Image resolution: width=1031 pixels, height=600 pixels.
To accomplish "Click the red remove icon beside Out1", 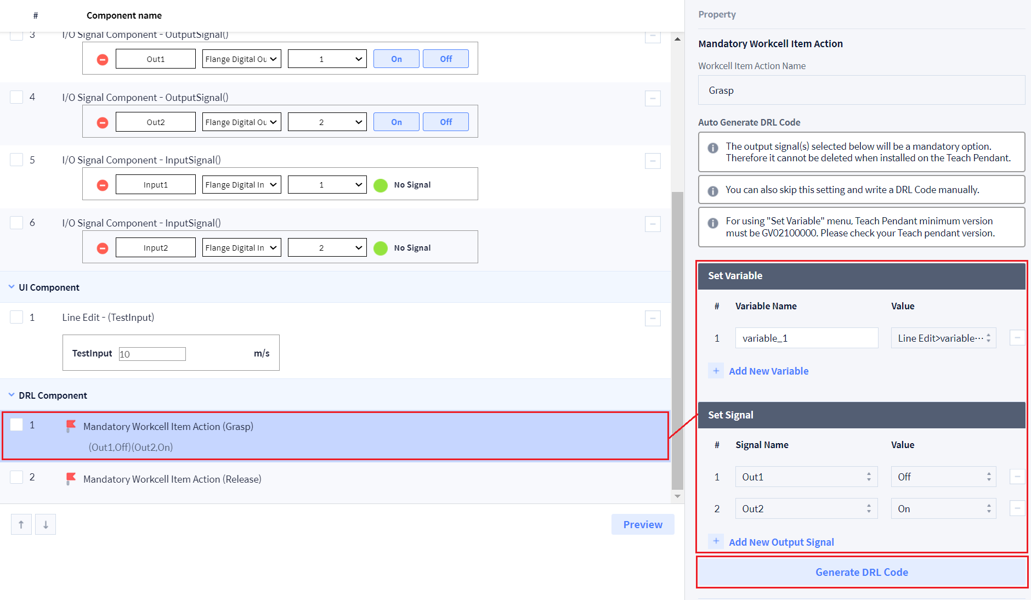I will pyautogui.click(x=103, y=59).
